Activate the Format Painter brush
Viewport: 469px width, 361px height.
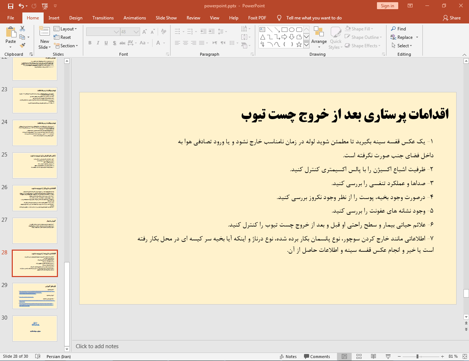coord(22,45)
